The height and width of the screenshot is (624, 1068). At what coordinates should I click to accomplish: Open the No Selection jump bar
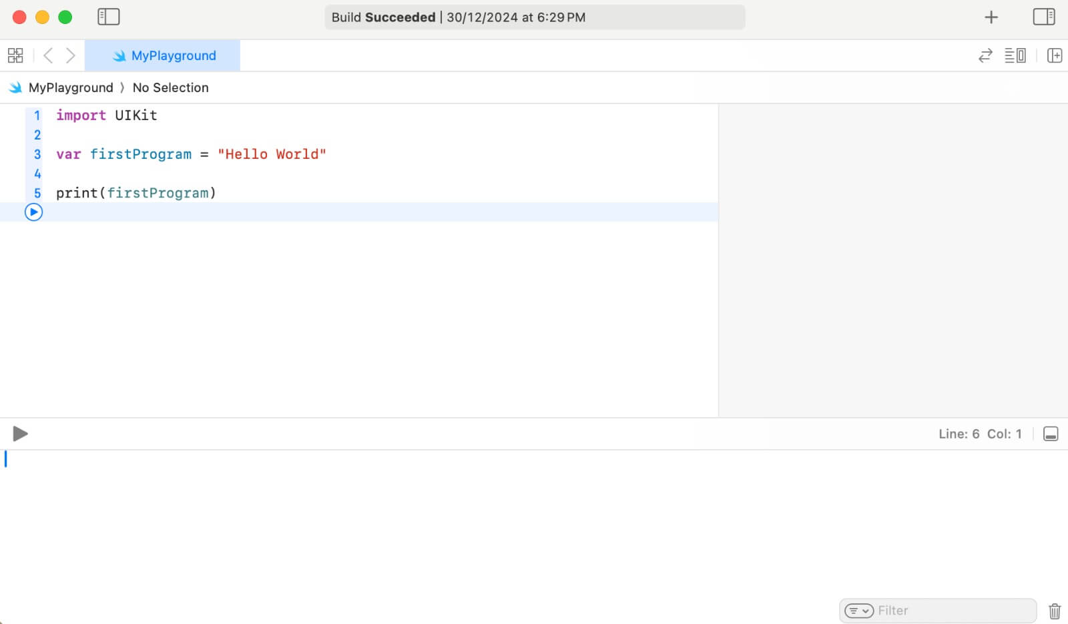coord(170,87)
